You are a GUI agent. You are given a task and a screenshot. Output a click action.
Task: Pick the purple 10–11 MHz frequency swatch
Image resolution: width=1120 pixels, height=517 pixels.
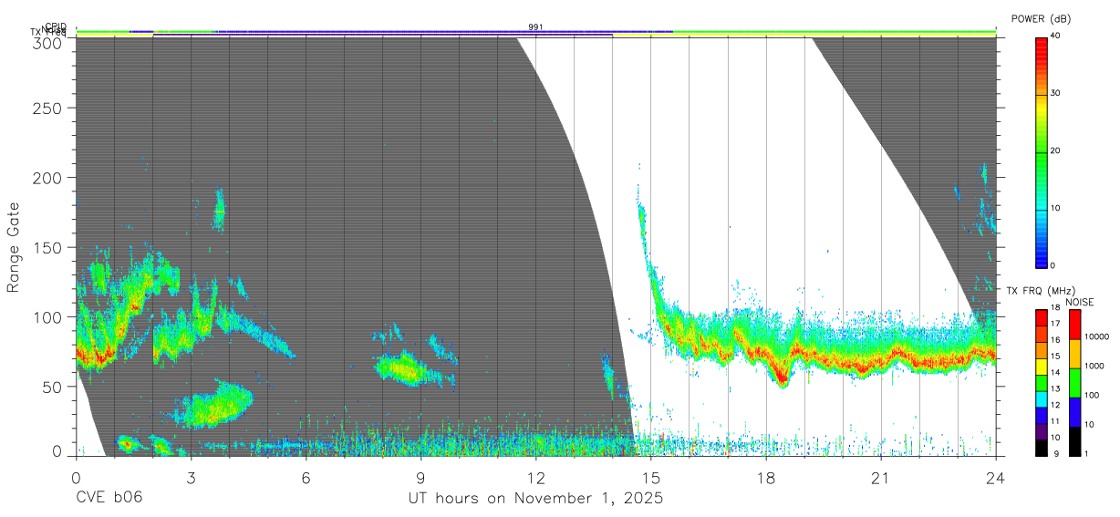[x=1042, y=431]
